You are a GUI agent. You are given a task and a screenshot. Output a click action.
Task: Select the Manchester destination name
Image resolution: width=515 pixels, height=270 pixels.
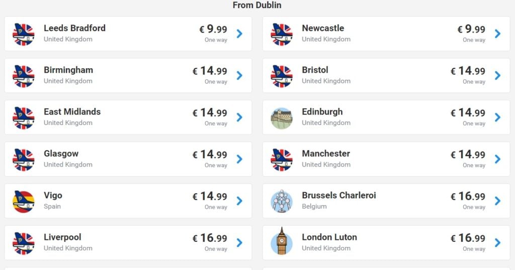pyautogui.click(x=326, y=154)
